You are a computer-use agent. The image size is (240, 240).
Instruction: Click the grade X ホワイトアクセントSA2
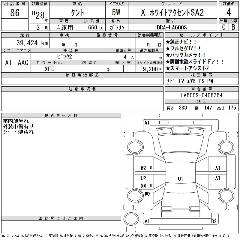[172, 13]
